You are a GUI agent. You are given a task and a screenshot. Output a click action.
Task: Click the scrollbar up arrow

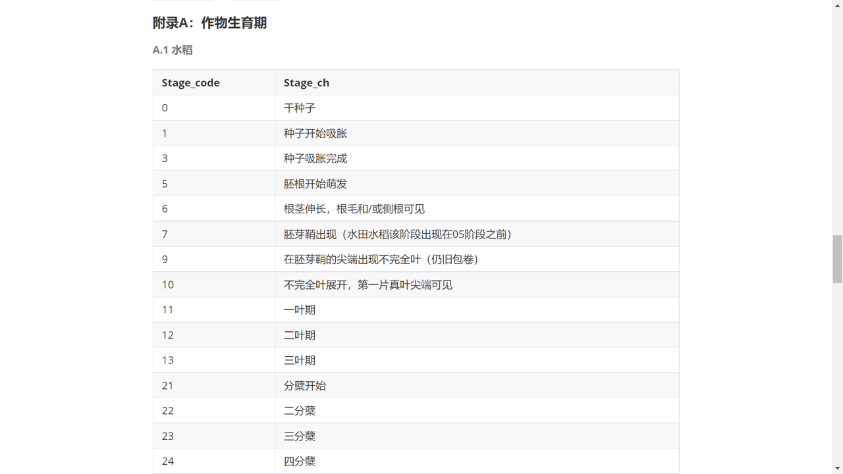click(x=837, y=5)
